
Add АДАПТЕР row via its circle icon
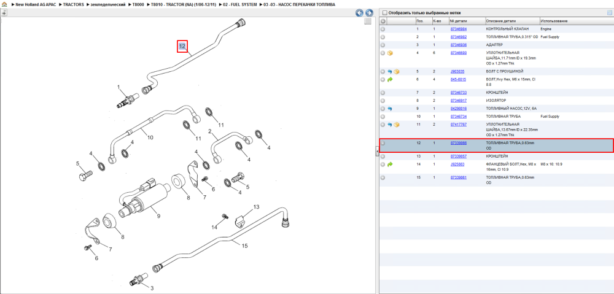pos(383,45)
